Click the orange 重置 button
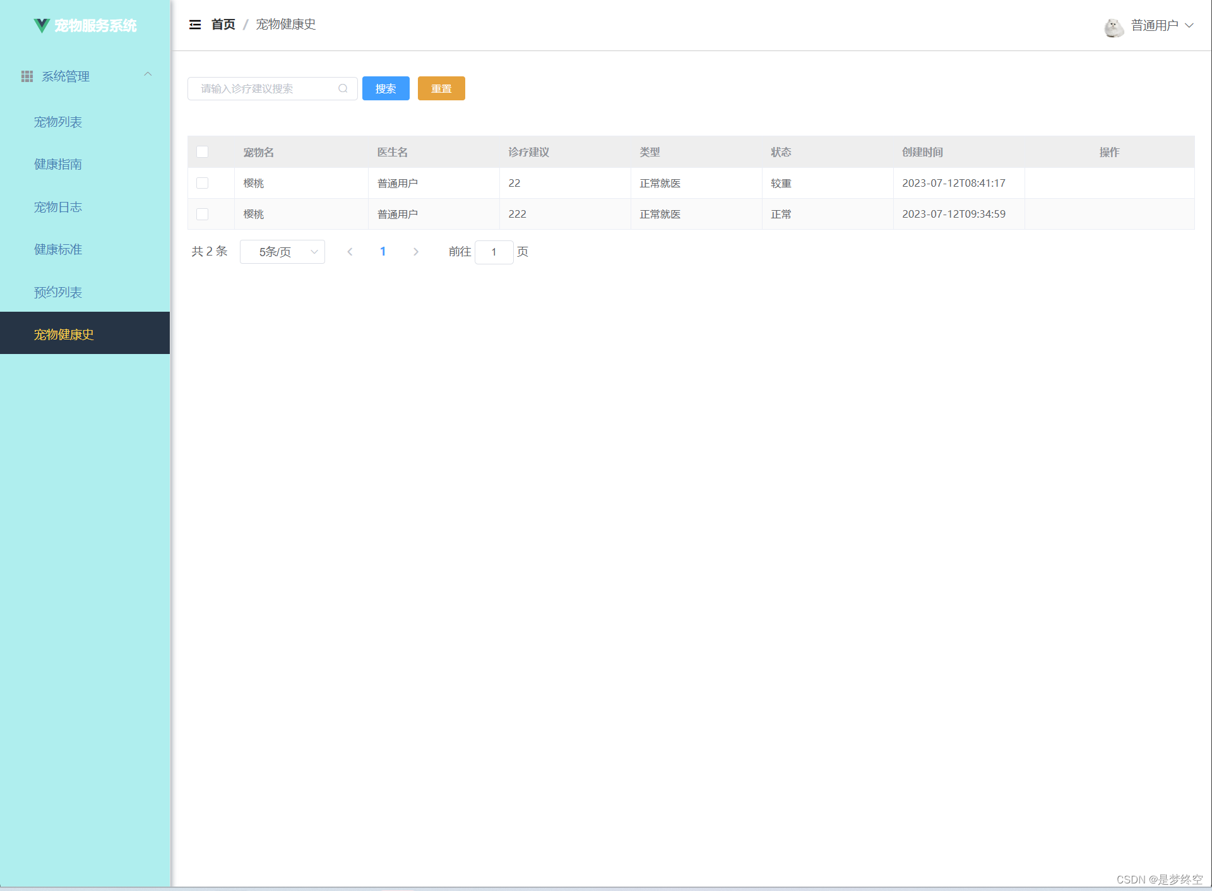The height and width of the screenshot is (891, 1212). (x=441, y=88)
